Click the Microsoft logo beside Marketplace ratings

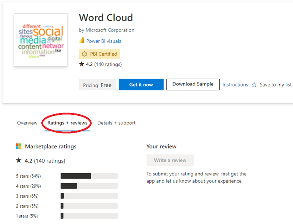pyautogui.click(x=19, y=146)
